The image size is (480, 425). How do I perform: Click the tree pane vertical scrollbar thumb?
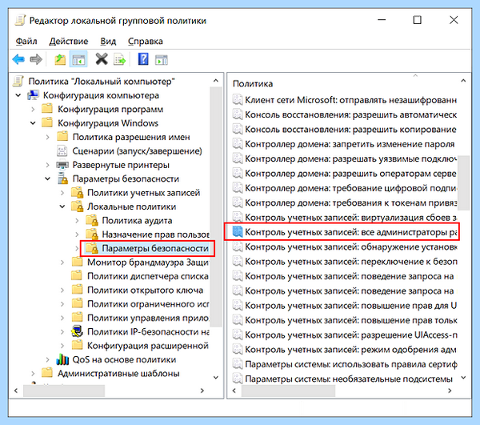(x=216, y=206)
